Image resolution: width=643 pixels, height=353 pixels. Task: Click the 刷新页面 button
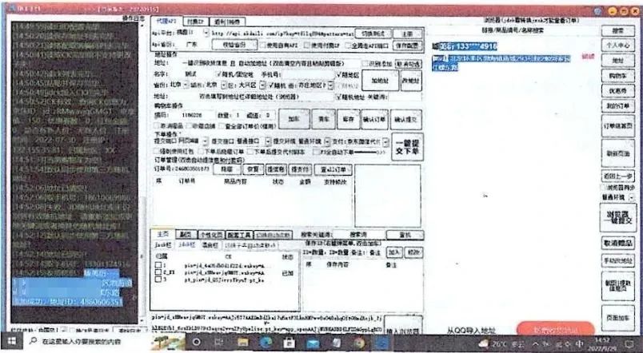click(617, 153)
